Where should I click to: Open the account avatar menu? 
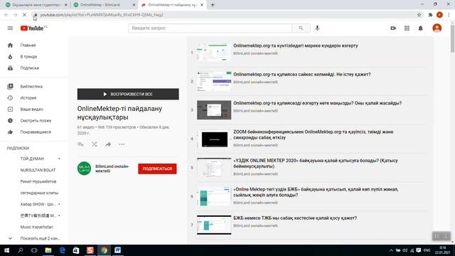pyautogui.click(x=437, y=28)
